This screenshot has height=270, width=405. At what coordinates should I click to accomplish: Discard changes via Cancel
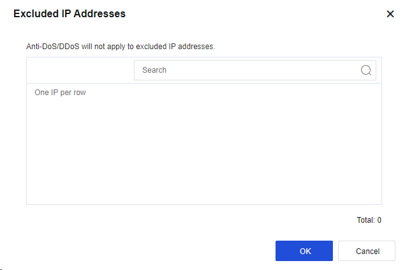[367, 251]
